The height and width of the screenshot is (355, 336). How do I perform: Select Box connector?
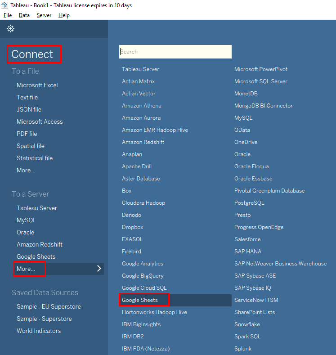(x=127, y=191)
